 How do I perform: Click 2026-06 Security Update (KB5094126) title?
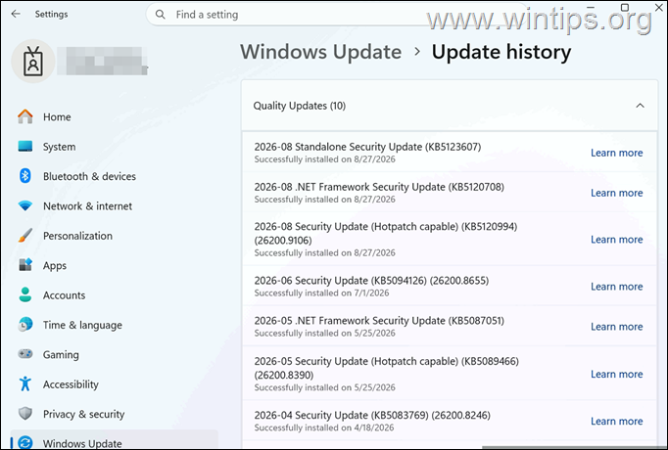(x=371, y=281)
